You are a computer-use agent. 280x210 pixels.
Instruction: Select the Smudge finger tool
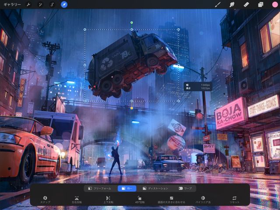click(232, 4)
